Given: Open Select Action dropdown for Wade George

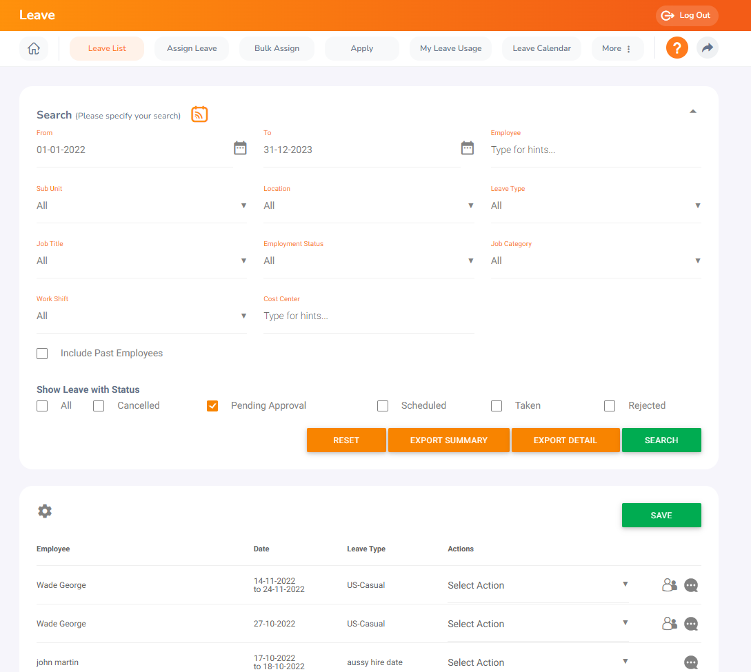Looking at the screenshot, I should coord(538,584).
